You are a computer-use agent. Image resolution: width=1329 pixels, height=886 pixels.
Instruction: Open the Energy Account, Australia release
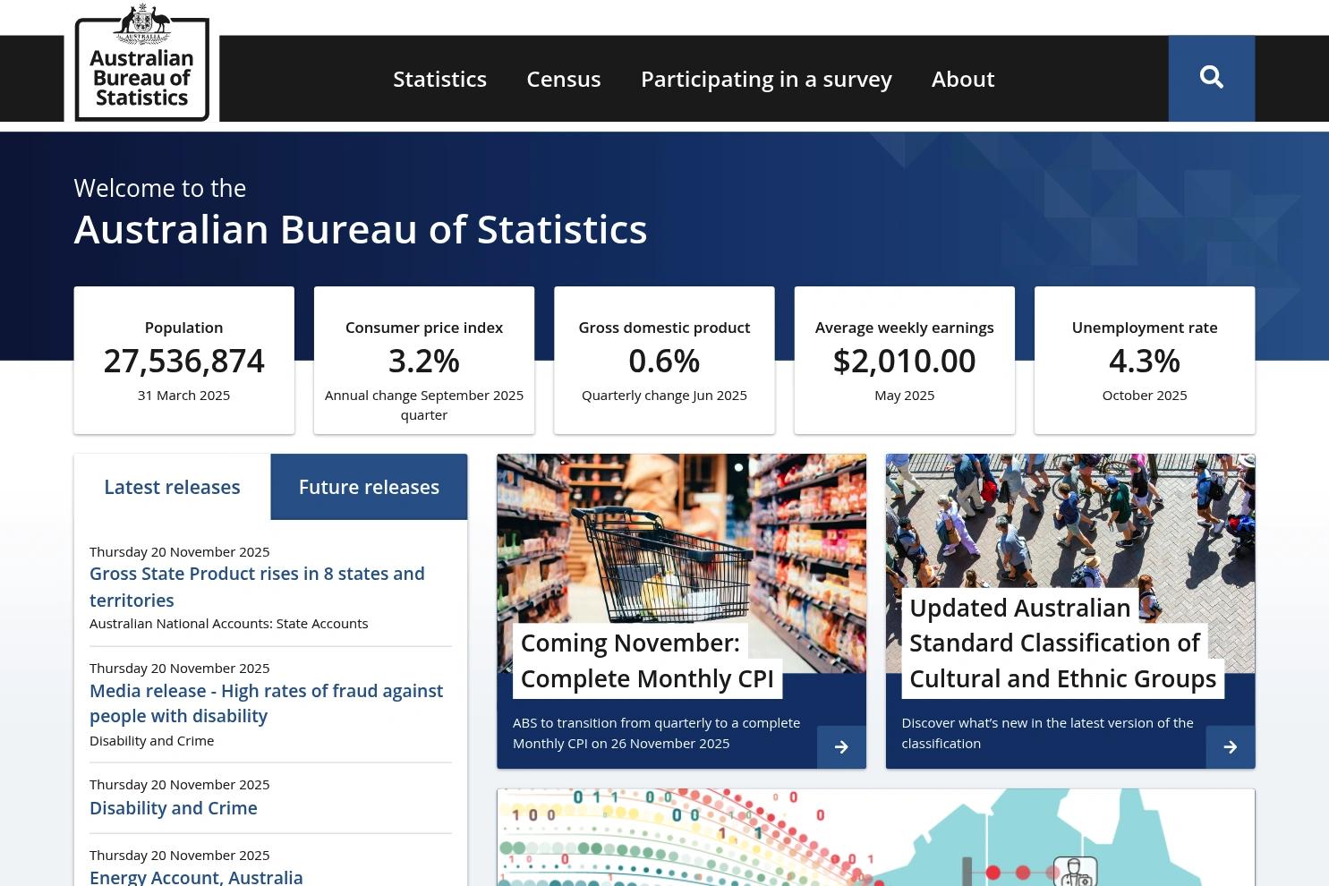196,877
